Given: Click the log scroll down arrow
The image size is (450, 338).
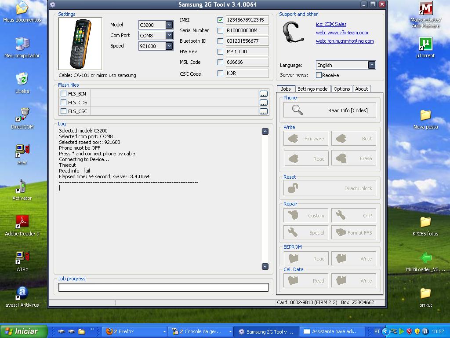Looking at the screenshot, I should pos(265,266).
